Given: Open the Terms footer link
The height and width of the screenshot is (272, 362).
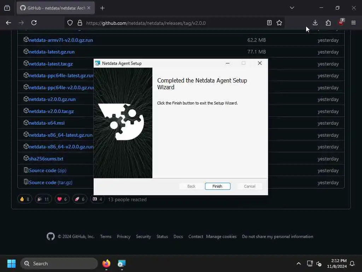Looking at the screenshot, I should coord(106,236).
